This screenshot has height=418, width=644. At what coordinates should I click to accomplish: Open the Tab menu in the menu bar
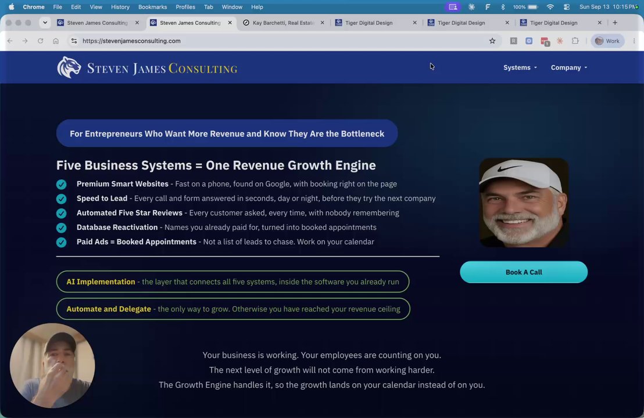pos(209,7)
